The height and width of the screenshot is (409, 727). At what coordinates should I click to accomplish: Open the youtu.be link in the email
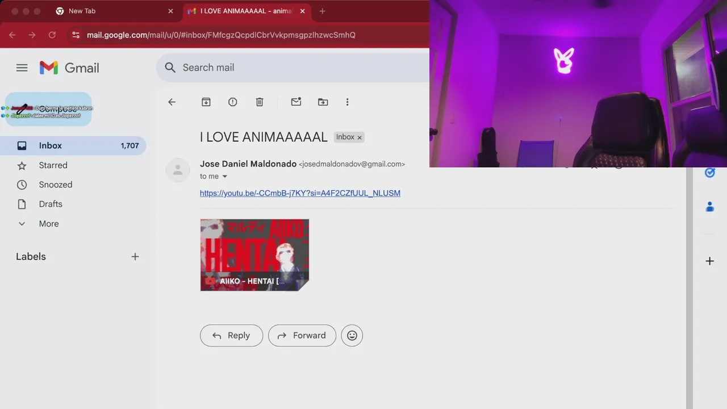(x=300, y=193)
